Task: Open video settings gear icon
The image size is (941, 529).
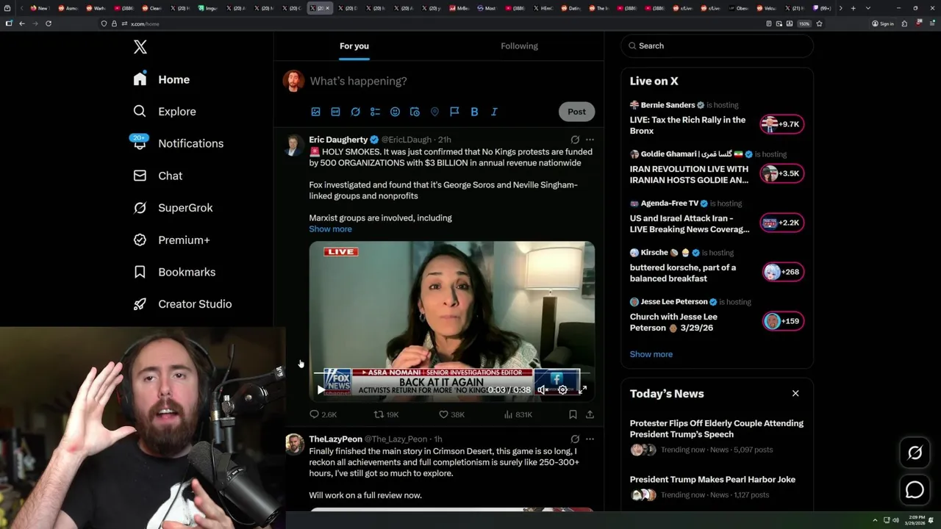Action: [x=562, y=390]
